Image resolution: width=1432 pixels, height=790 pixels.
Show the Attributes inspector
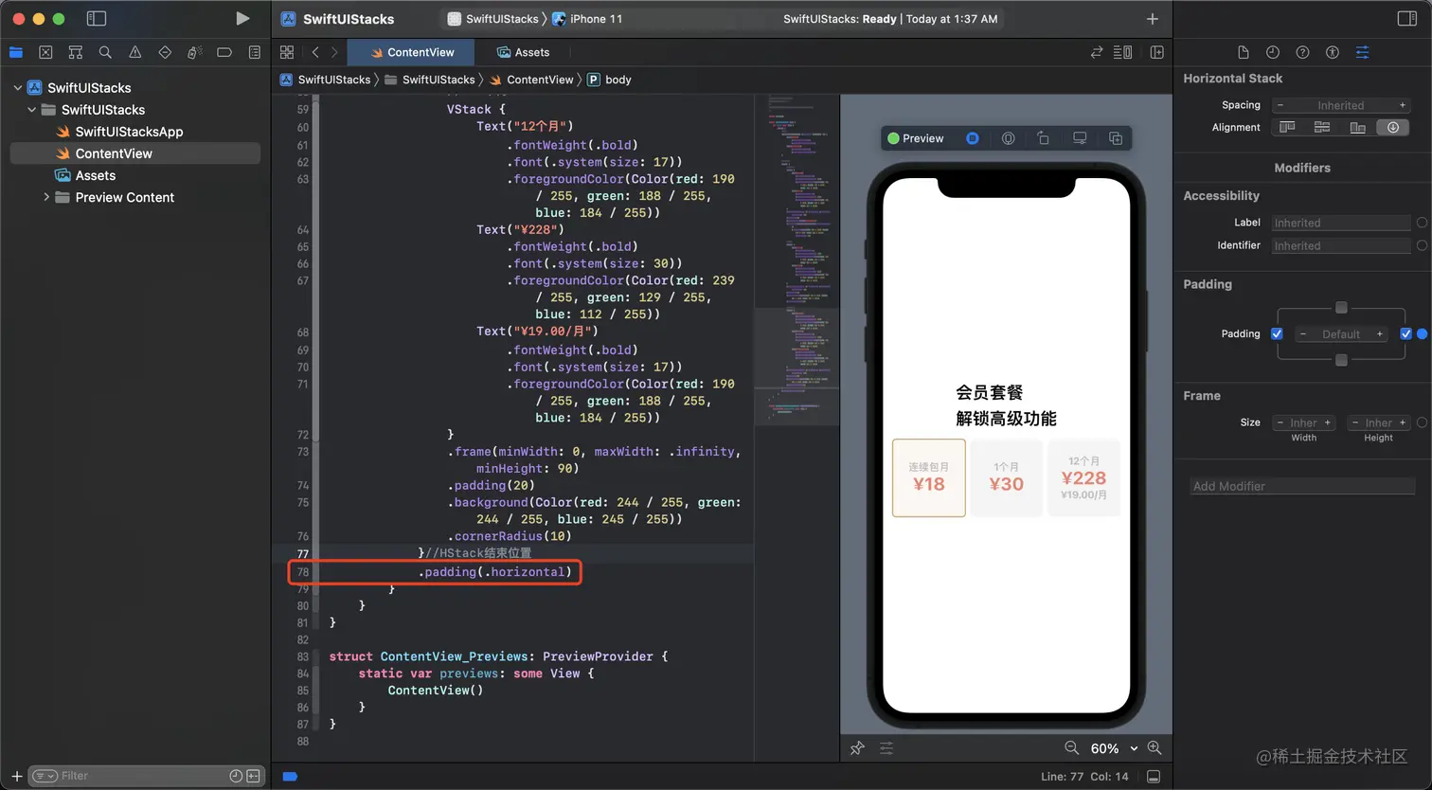point(1362,52)
